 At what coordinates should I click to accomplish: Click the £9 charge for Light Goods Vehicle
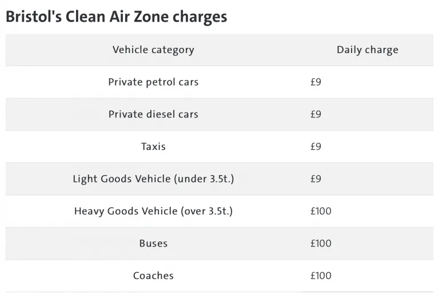316,179
